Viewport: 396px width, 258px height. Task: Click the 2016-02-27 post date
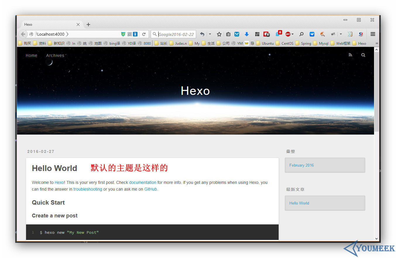tap(41, 151)
